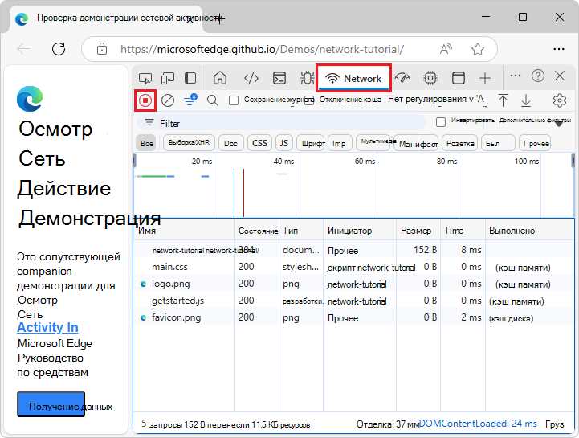Image resolution: width=579 pixels, height=438 pixels.
Task: Go back to previous page
Action: (23, 49)
